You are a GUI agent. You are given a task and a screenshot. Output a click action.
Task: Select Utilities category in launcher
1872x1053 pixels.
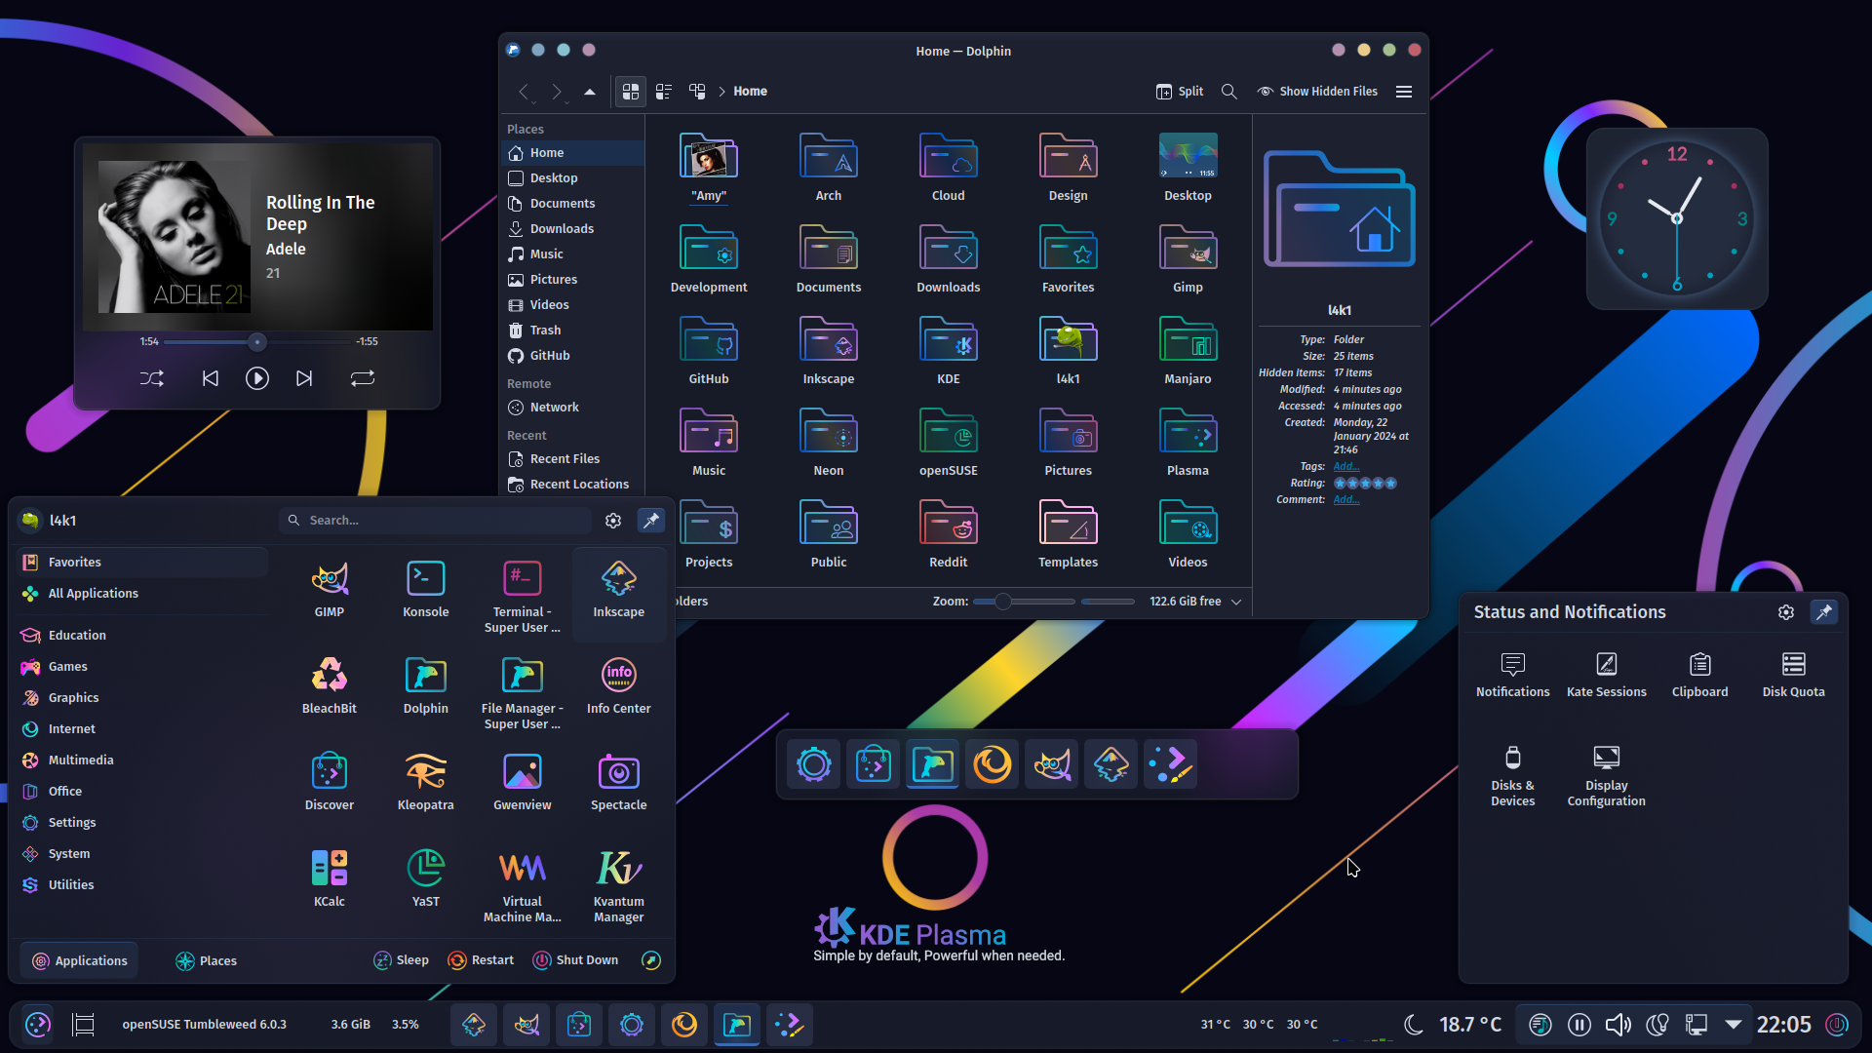142,884
